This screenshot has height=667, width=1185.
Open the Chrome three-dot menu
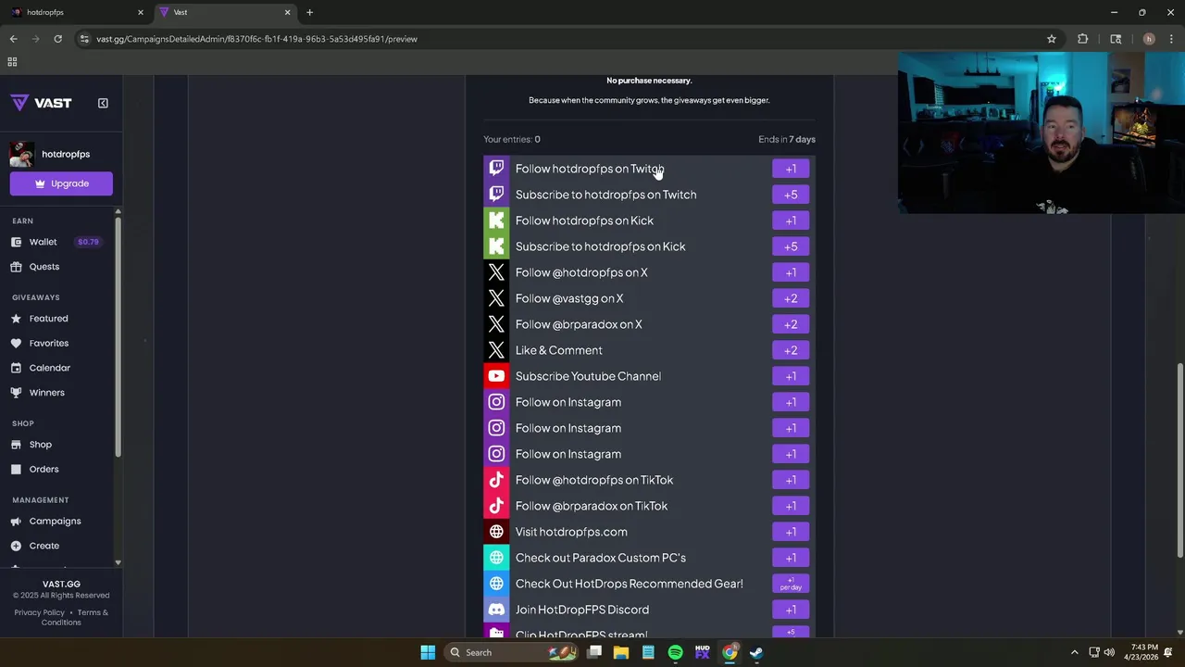[1172, 39]
